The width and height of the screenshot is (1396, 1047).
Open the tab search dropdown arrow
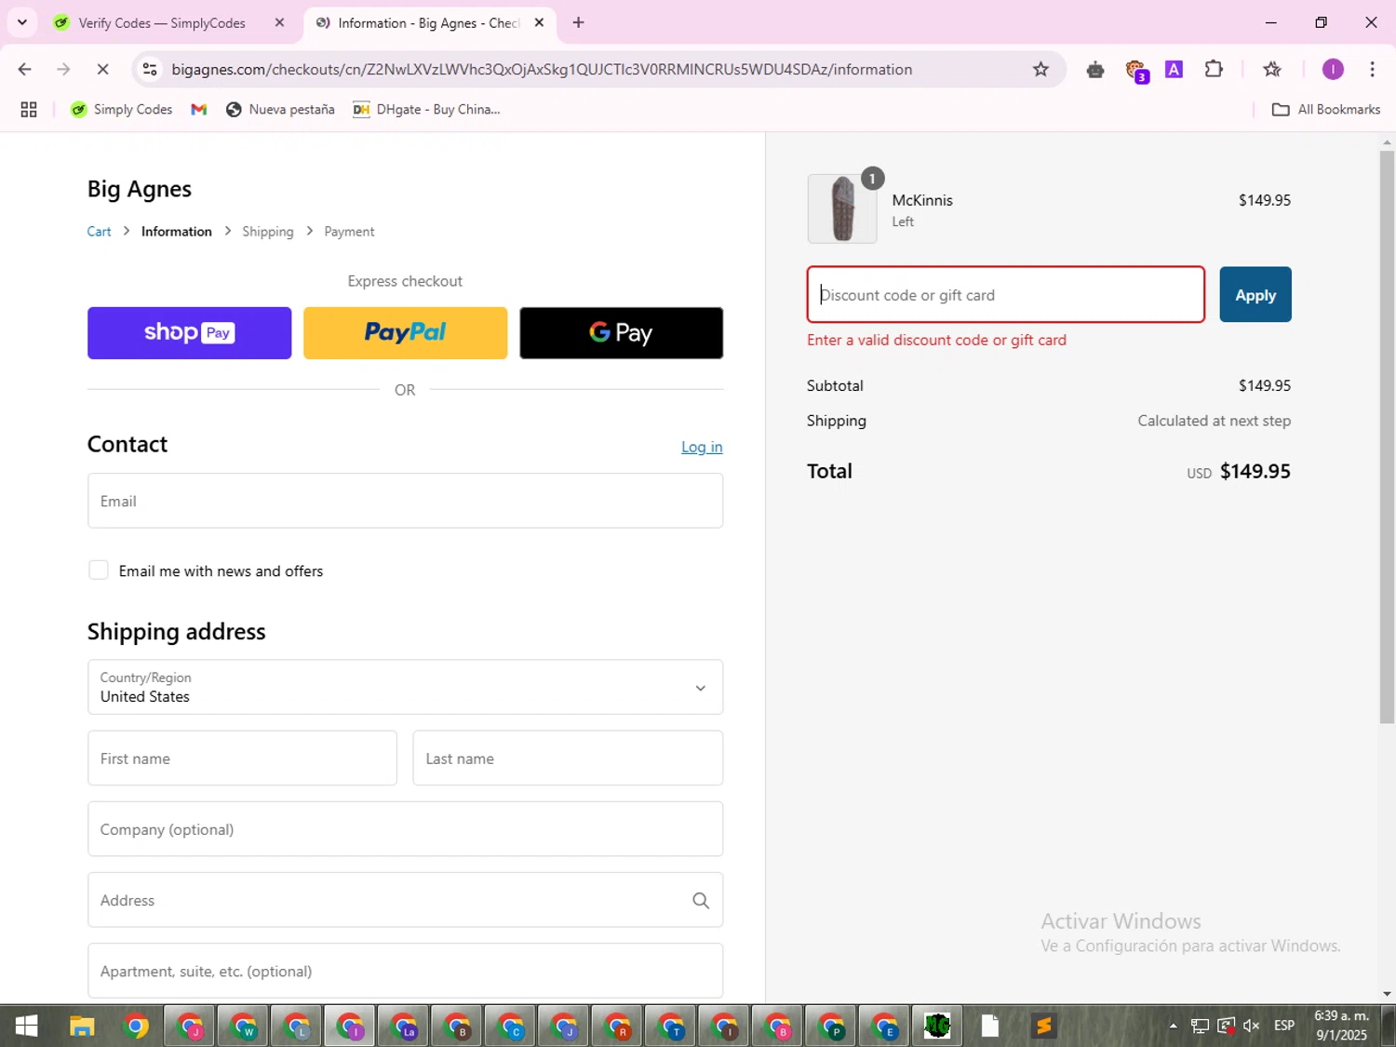(21, 22)
